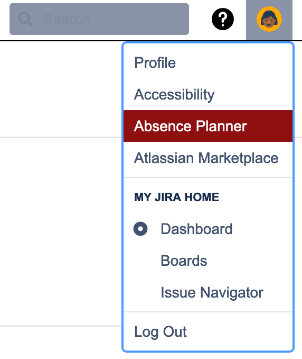Click the Search placeholder text

[x=67, y=19]
